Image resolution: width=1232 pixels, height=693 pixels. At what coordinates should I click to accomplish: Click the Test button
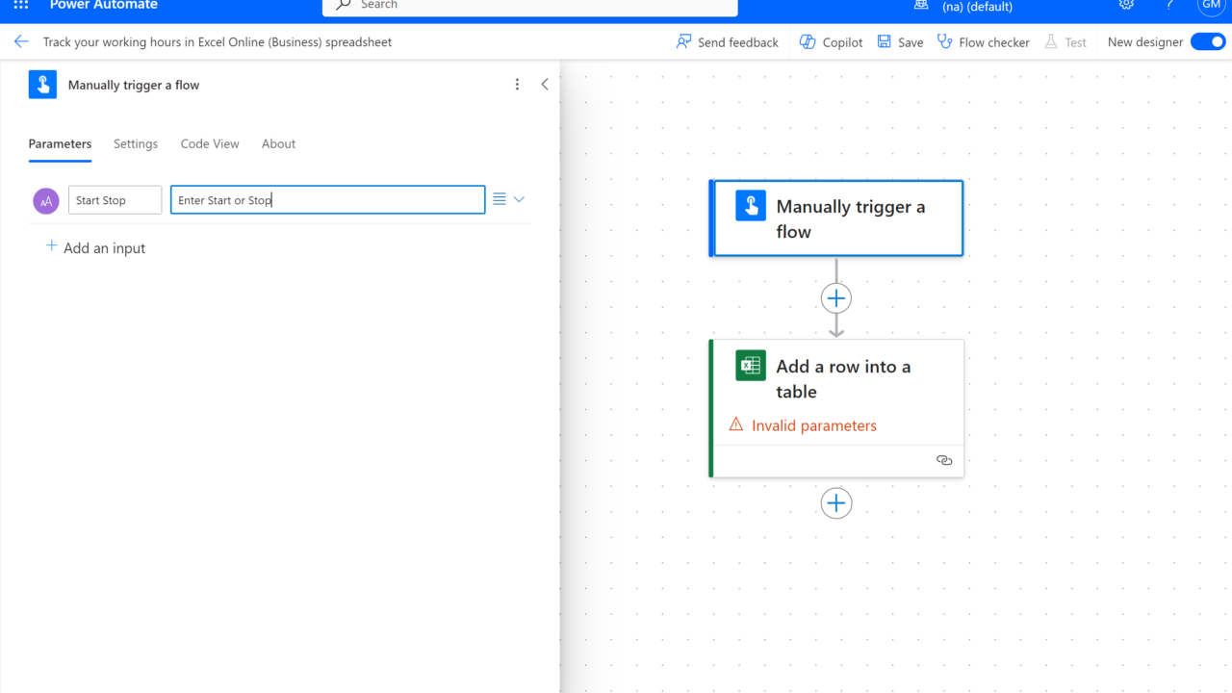(1065, 42)
